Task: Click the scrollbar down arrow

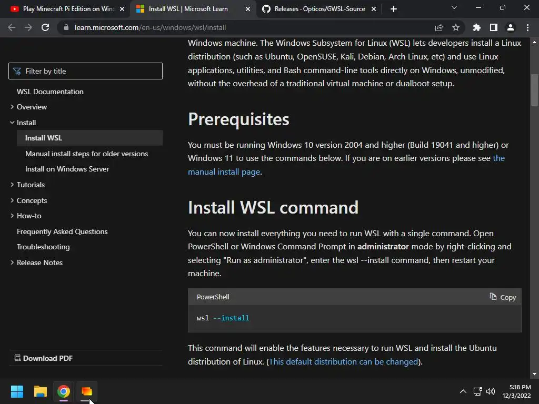Action: tap(534, 374)
